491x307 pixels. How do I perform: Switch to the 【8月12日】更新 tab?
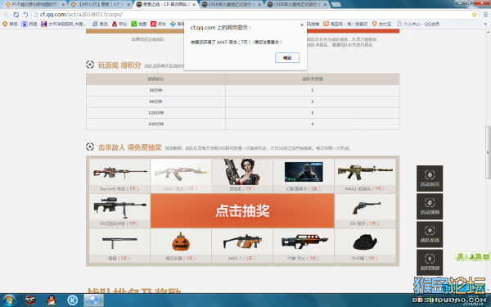(x=100, y=4)
